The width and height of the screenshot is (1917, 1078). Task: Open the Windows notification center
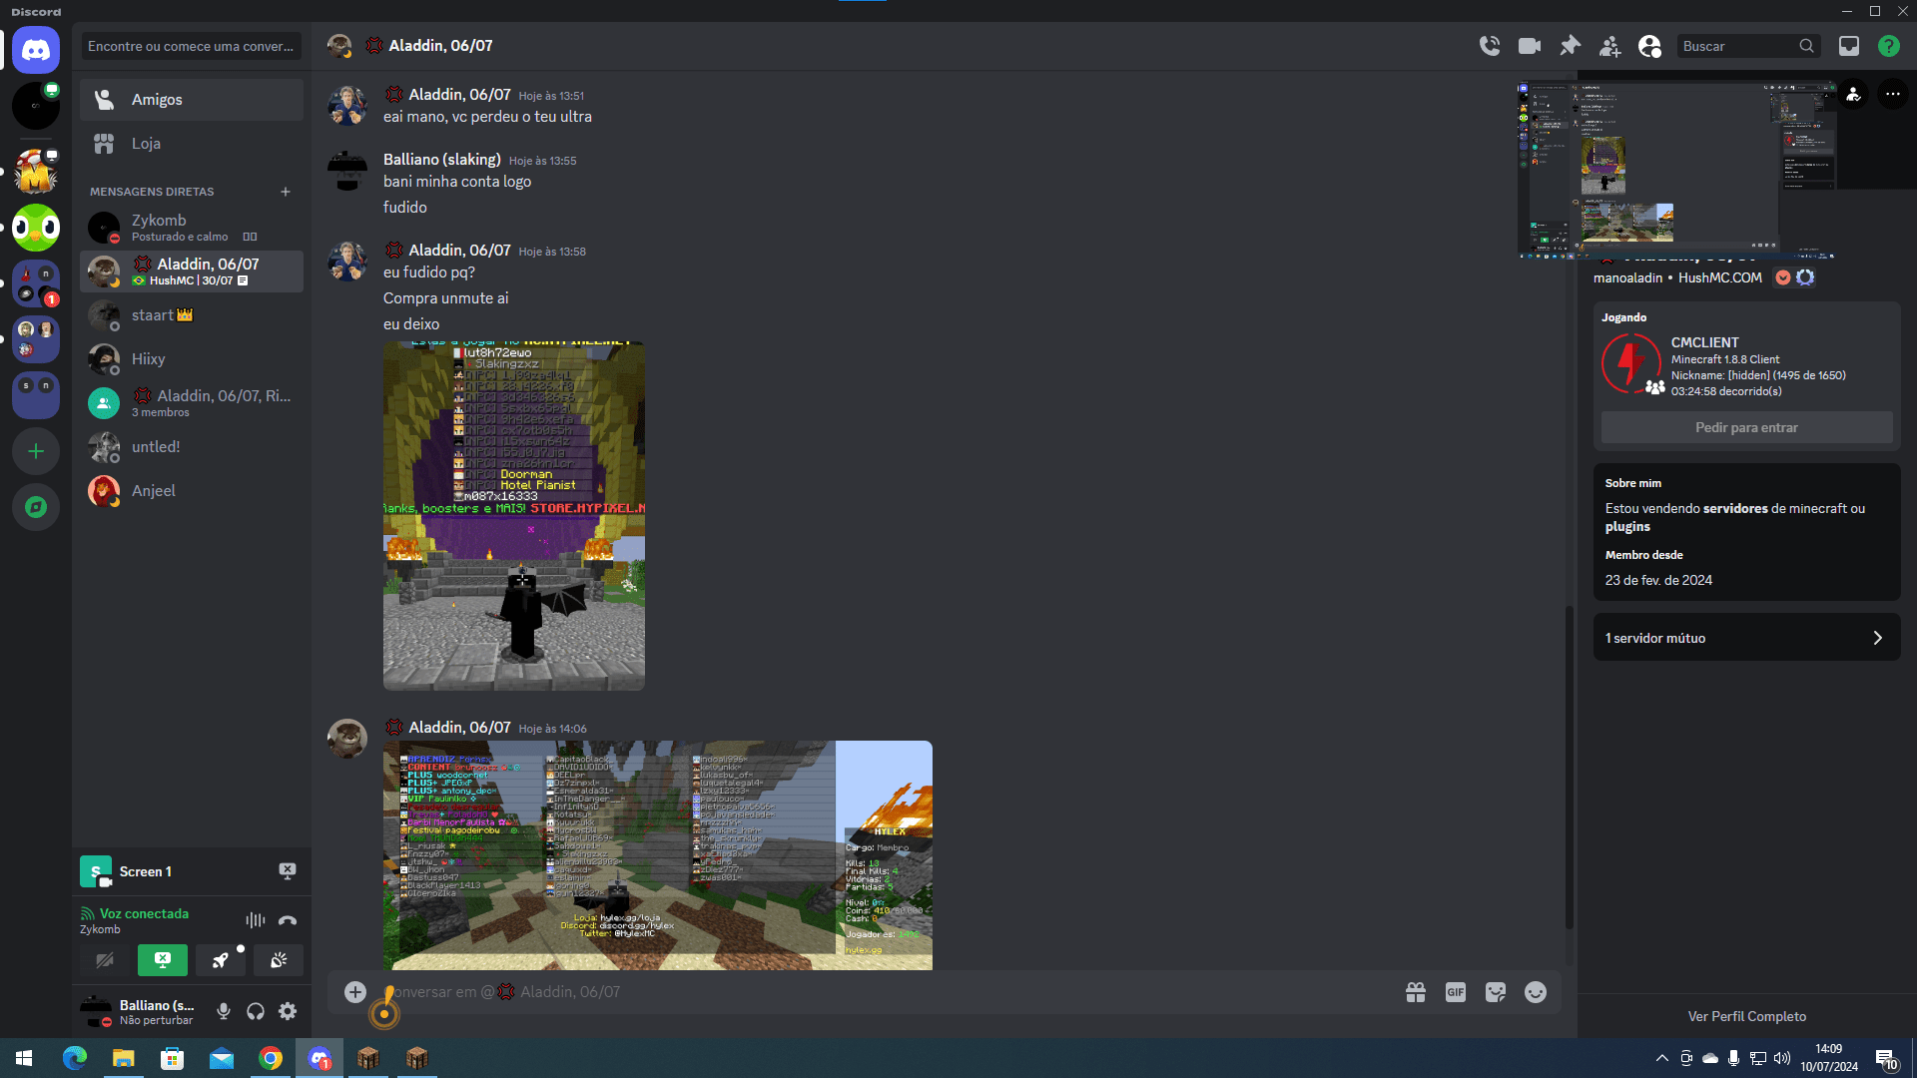(1886, 1058)
